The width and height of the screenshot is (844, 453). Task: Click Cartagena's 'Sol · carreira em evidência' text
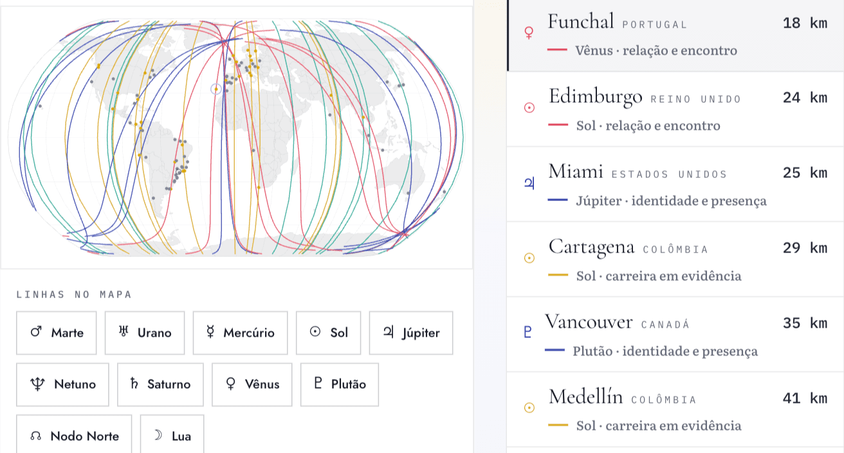click(659, 276)
